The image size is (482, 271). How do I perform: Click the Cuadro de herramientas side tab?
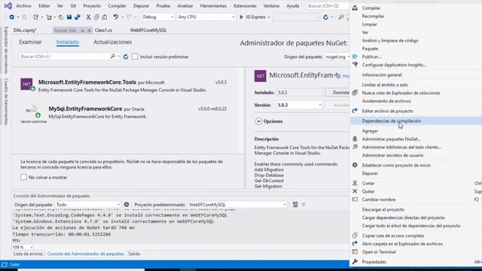6,102
